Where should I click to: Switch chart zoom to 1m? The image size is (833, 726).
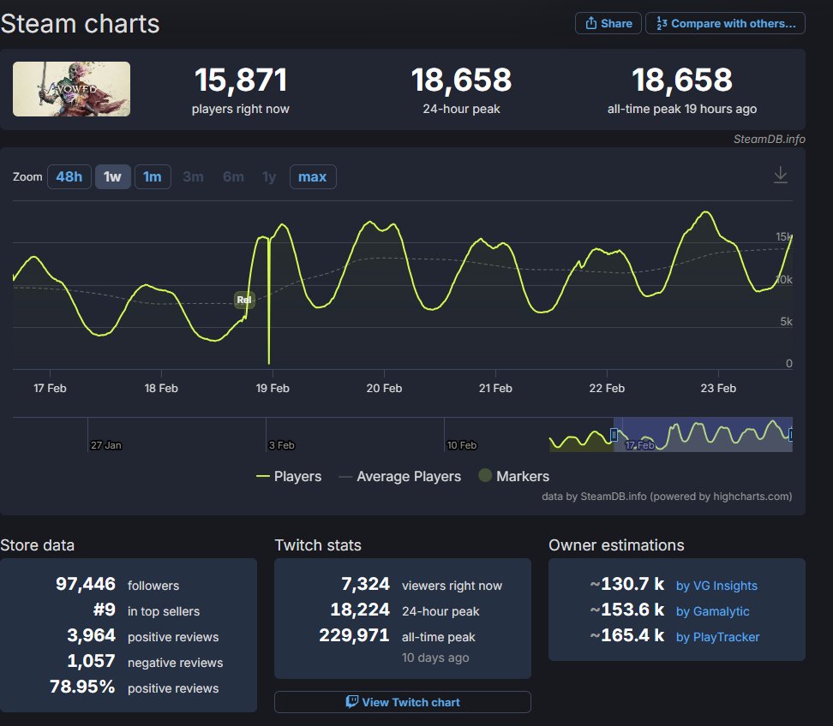(153, 176)
